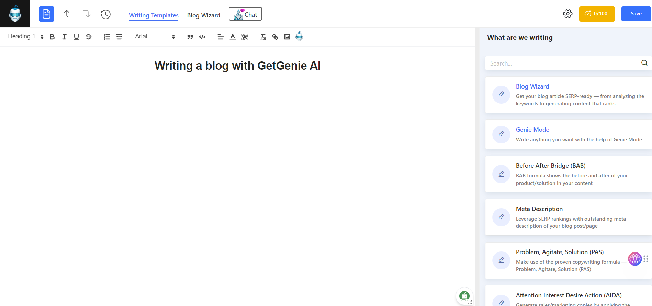Select the Genie Mode template
This screenshot has height=306, width=652.
tap(569, 134)
